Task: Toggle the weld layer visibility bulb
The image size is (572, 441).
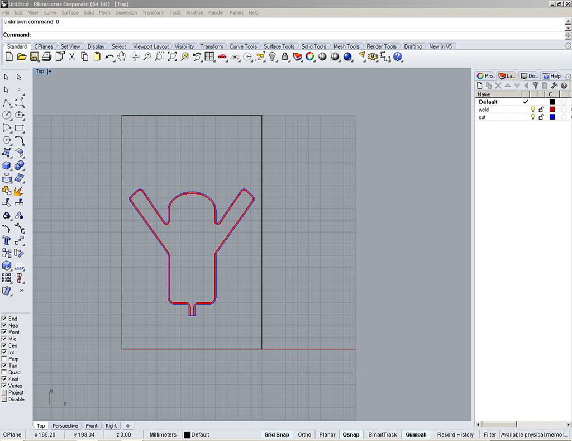Action: coord(532,109)
